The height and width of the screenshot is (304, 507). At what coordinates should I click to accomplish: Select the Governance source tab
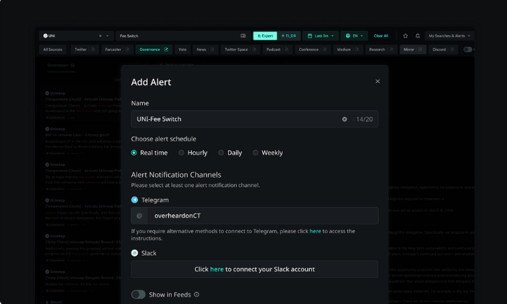point(150,50)
